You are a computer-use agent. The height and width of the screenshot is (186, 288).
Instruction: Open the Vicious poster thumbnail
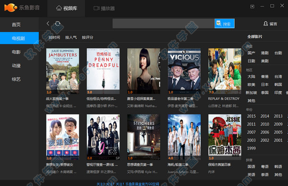coord(184,71)
